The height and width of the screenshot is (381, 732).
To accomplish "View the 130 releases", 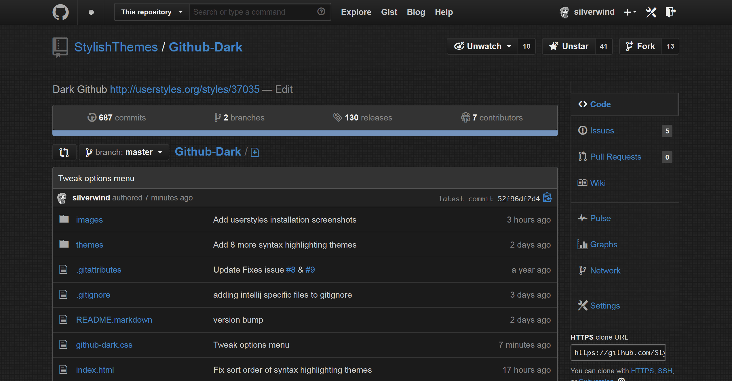I will [x=363, y=118].
